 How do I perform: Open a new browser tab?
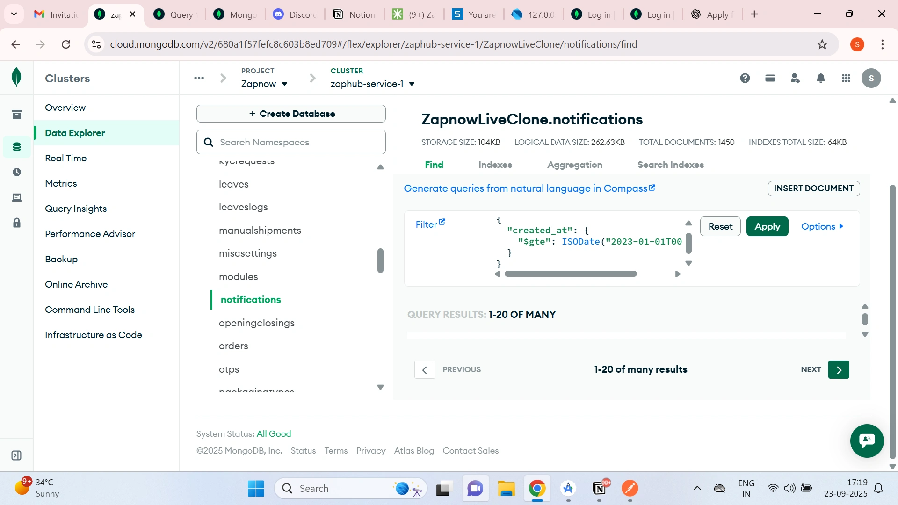[754, 14]
